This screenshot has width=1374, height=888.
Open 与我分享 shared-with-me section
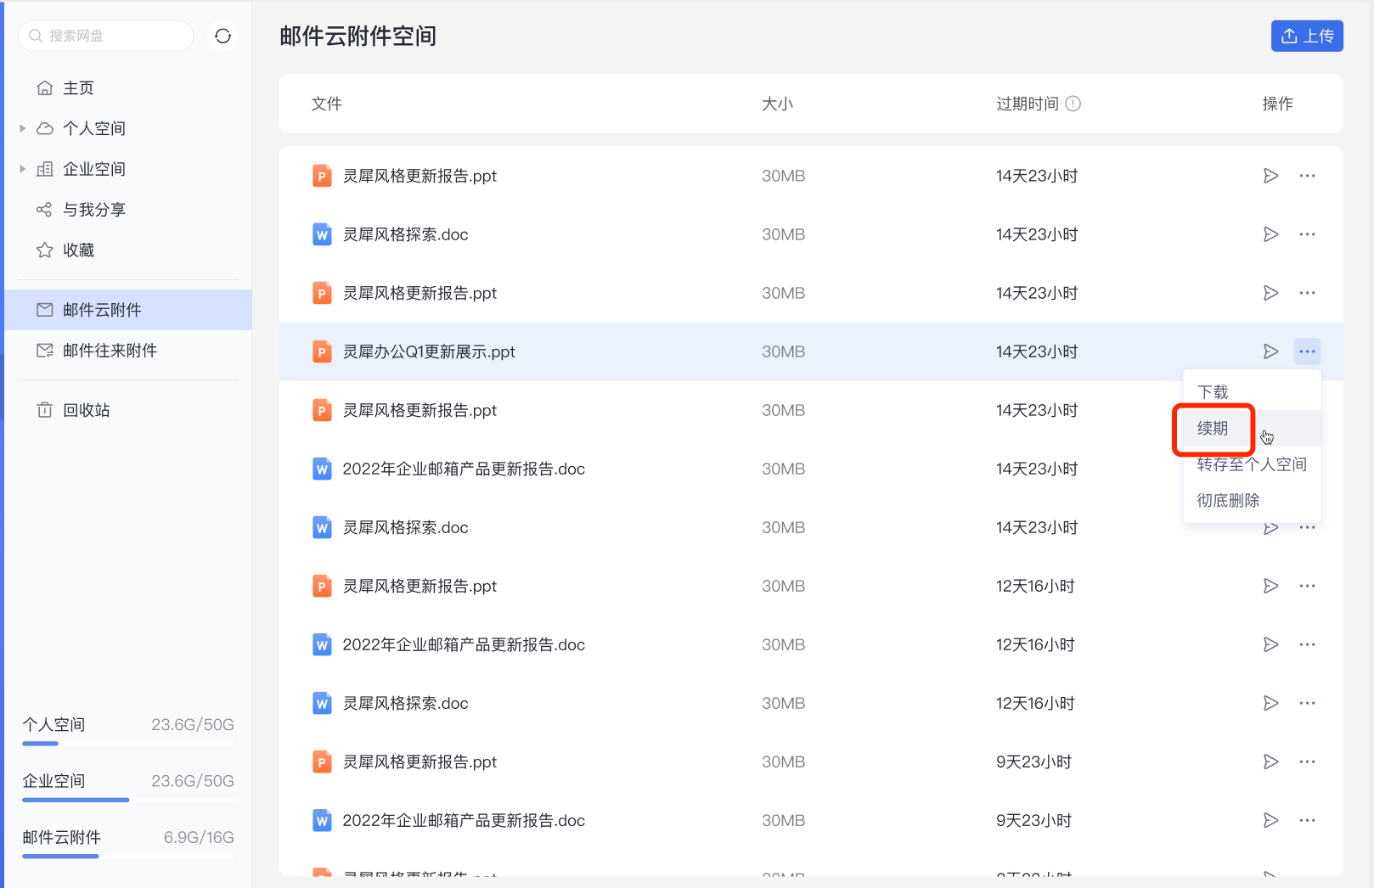pyautogui.click(x=93, y=209)
